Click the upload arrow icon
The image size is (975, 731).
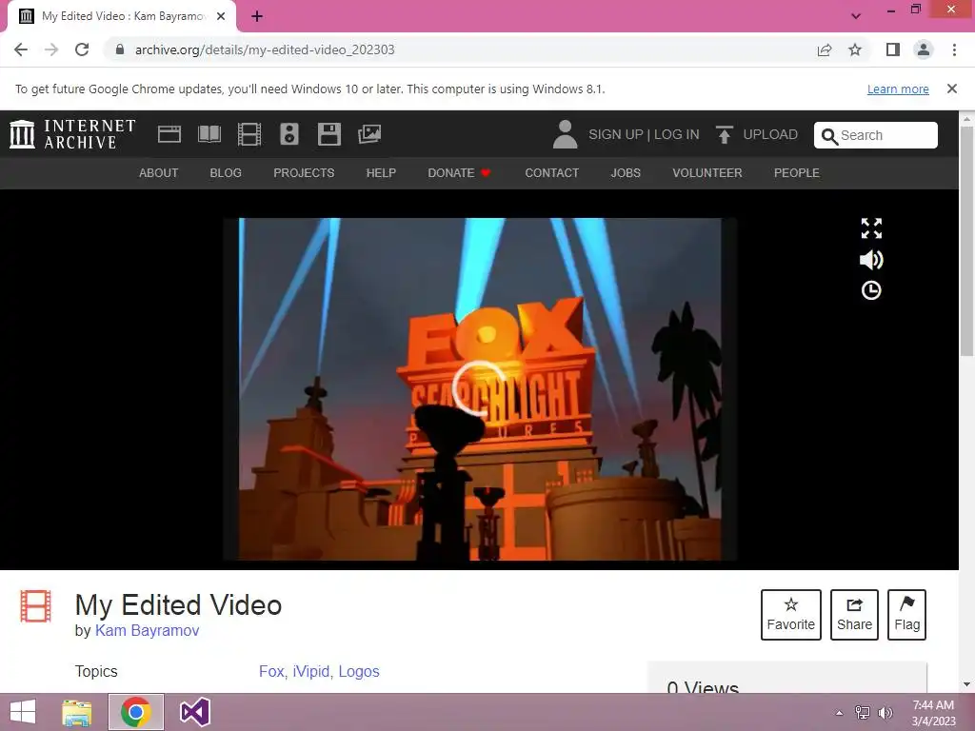pos(724,134)
